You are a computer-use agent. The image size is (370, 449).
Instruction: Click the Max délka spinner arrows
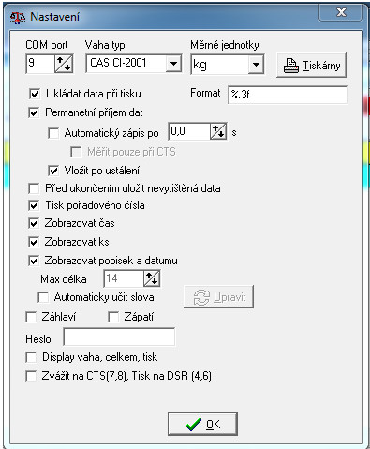pos(152,278)
